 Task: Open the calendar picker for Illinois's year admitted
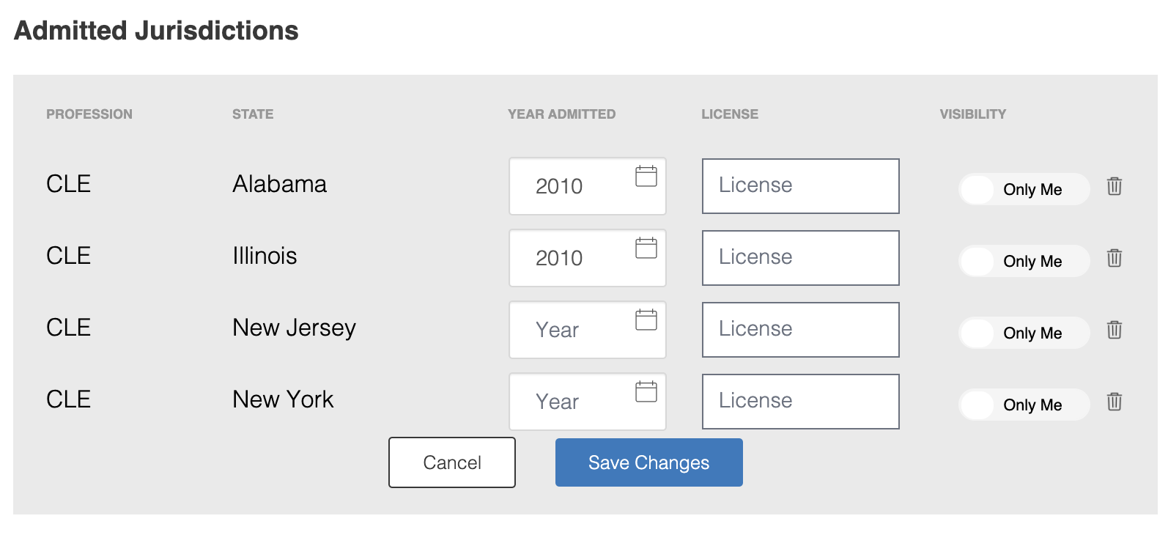click(x=646, y=248)
